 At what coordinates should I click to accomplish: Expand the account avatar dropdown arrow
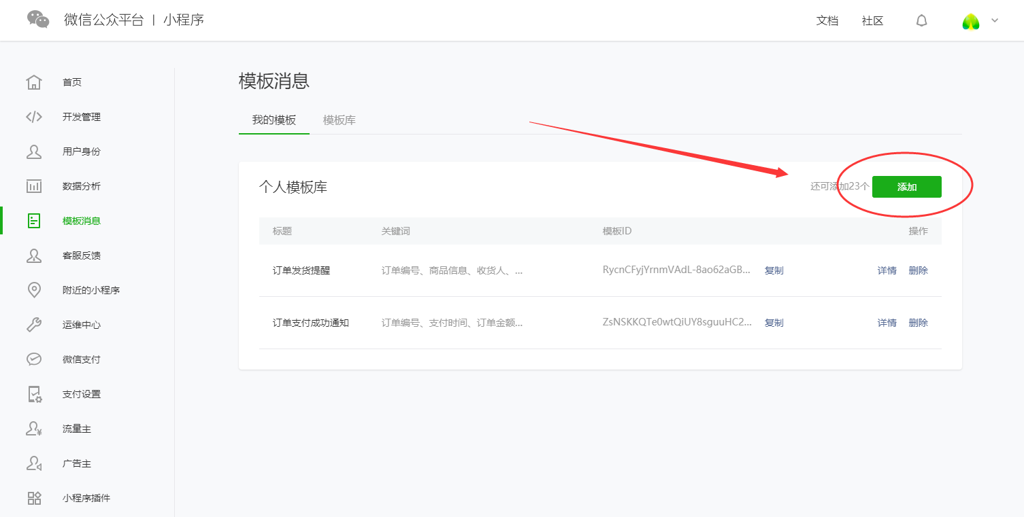[995, 20]
